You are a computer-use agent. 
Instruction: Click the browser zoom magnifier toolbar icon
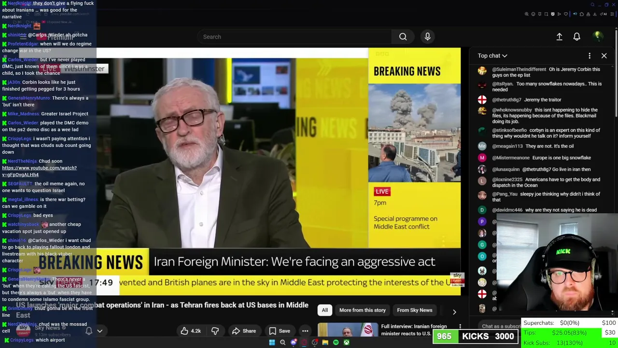click(x=527, y=14)
